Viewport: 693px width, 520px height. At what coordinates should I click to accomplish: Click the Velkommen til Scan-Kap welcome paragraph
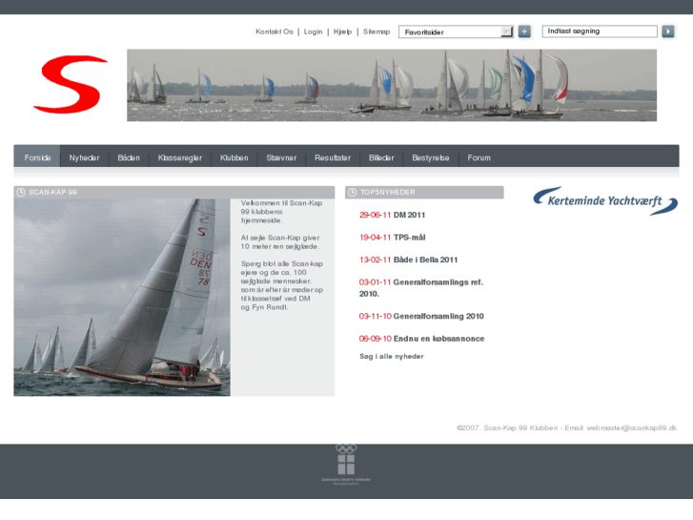[281, 212]
